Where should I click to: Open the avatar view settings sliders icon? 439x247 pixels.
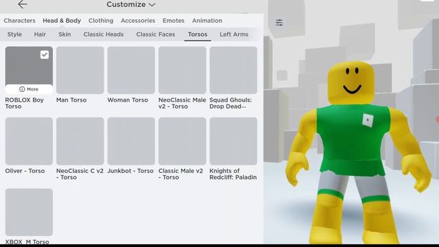tap(279, 23)
